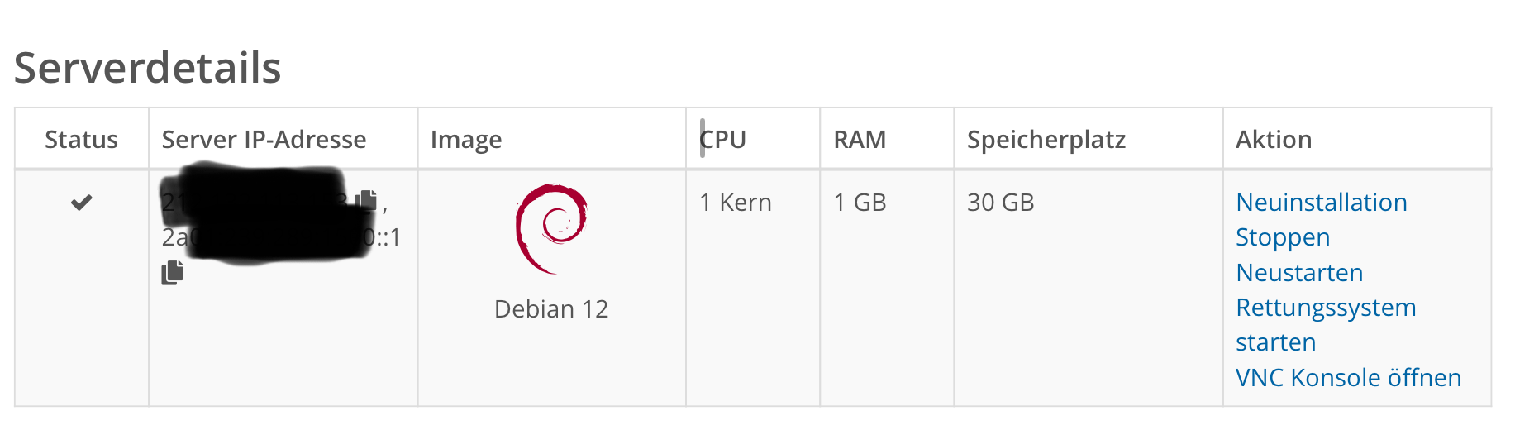
Task: Click the Image column header
Action: click(466, 140)
